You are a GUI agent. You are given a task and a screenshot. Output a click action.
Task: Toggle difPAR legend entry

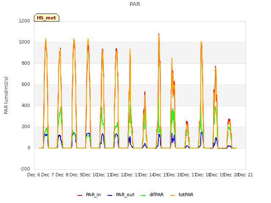(x=152, y=195)
